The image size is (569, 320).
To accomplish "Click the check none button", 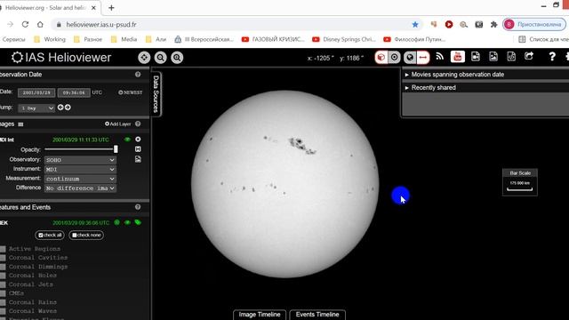I will coord(86,235).
